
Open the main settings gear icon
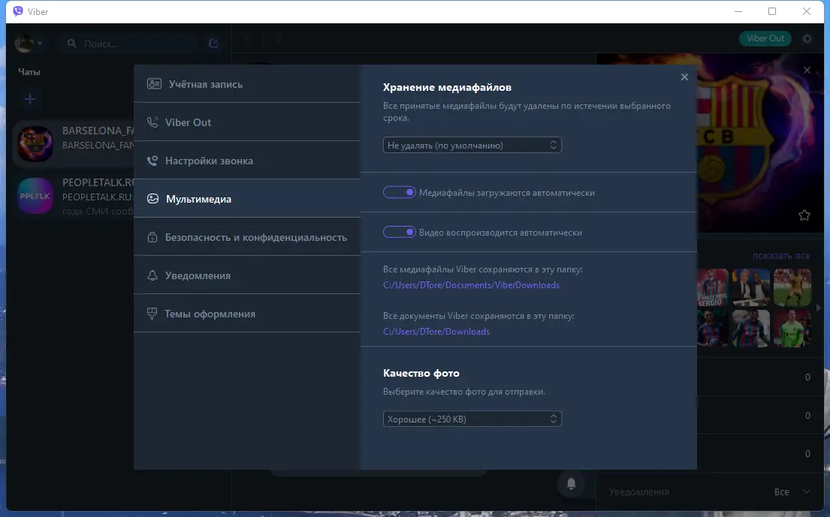click(805, 38)
